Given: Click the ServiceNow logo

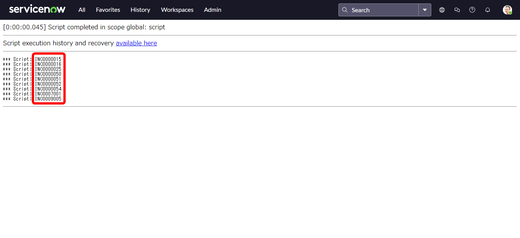Looking at the screenshot, I should point(37,10).
